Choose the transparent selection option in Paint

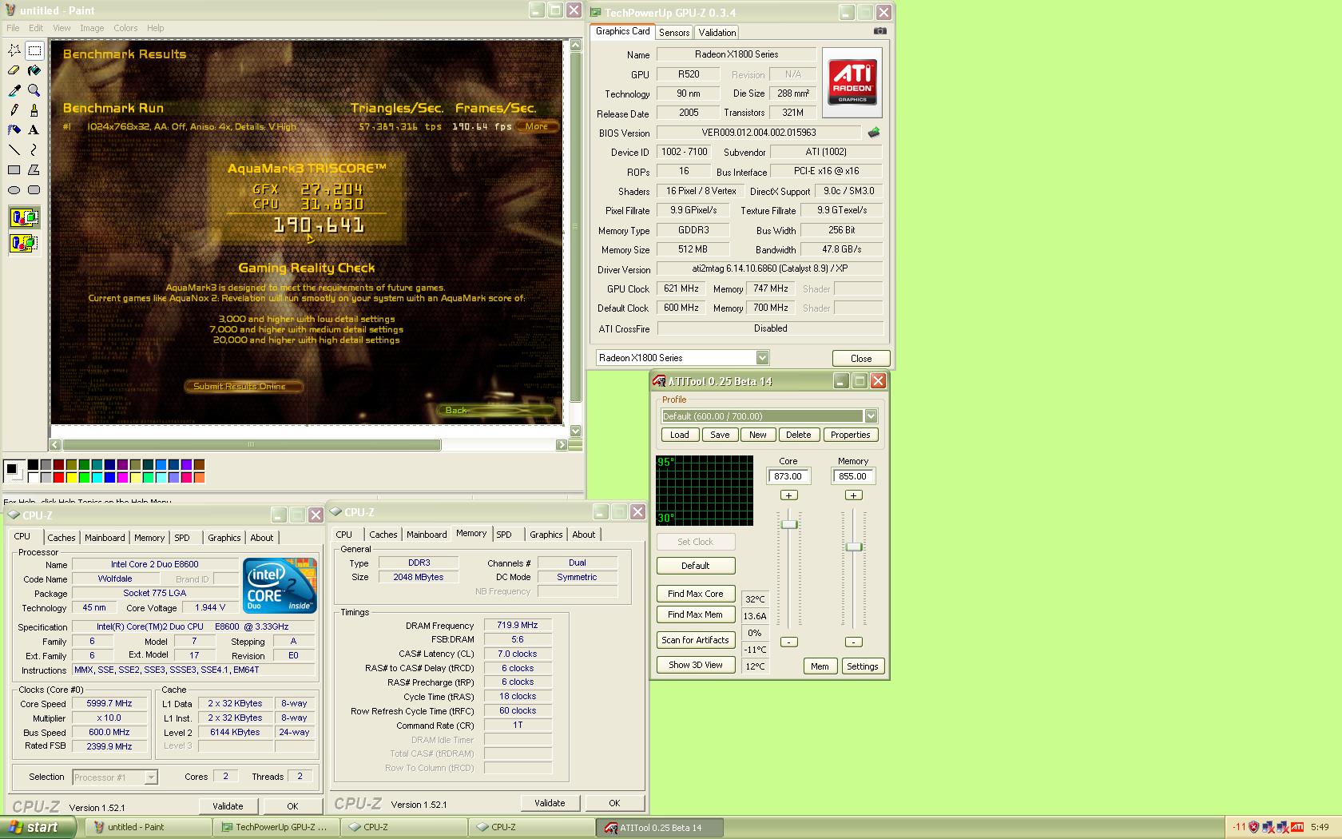coord(24,242)
